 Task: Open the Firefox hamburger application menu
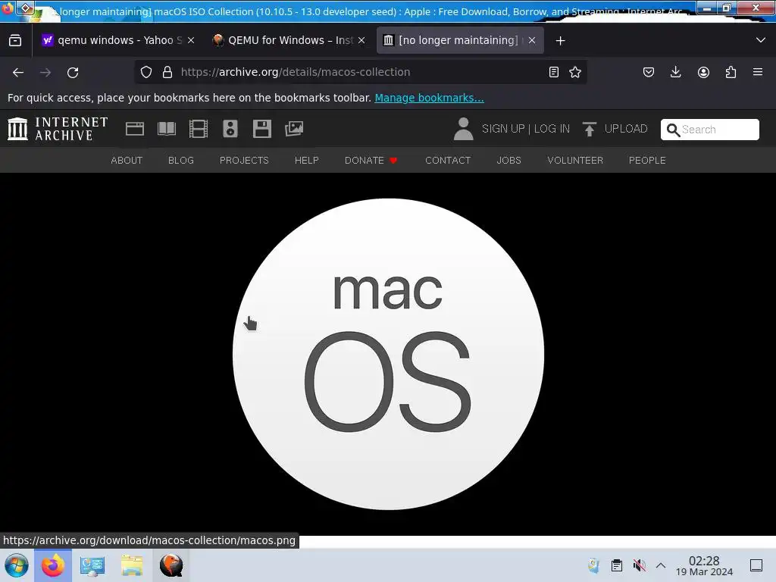(758, 72)
